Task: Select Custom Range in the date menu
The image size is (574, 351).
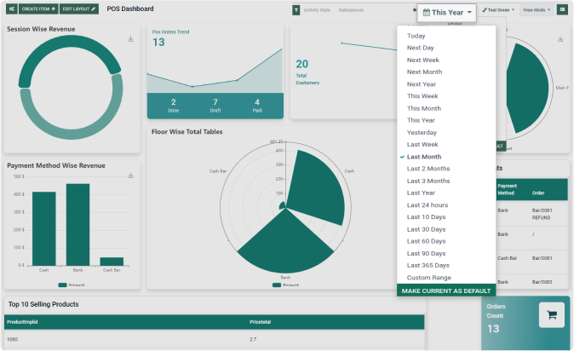Action: [428, 278]
